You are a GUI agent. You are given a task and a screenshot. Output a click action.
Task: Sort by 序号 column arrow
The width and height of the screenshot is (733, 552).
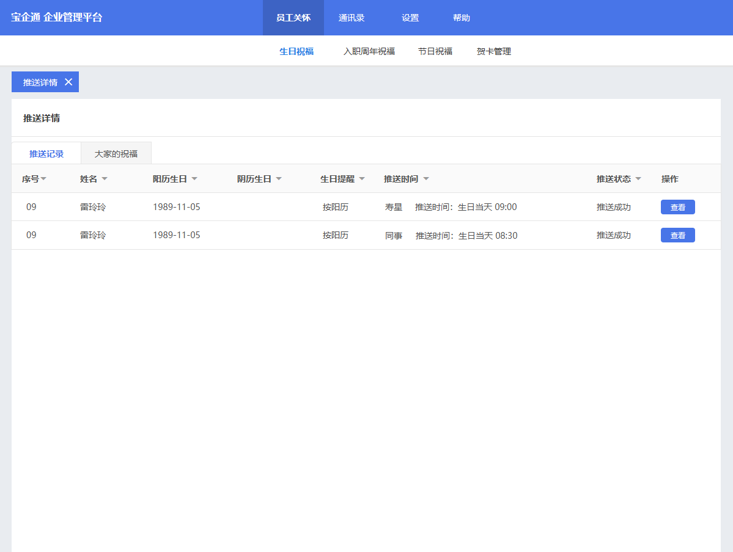click(x=44, y=179)
